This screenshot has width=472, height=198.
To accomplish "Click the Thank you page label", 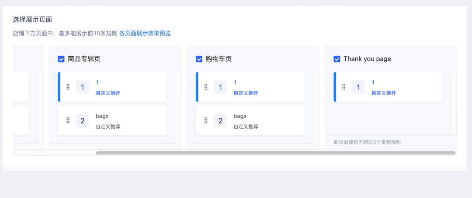I will 367,59.
